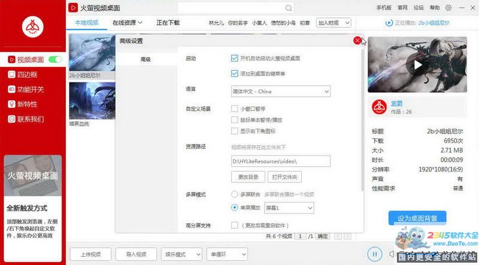Click the 四边框 sidebar icon
Image resolution: width=479 pixels, height=265 pixels.
coord(11,75)
